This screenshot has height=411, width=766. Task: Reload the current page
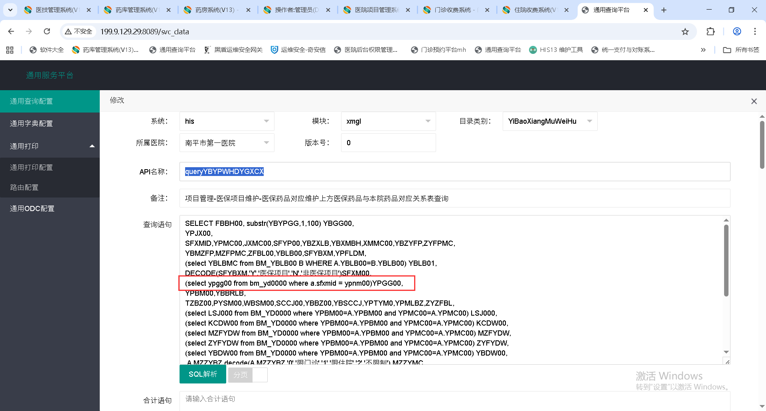pos(47,32)
